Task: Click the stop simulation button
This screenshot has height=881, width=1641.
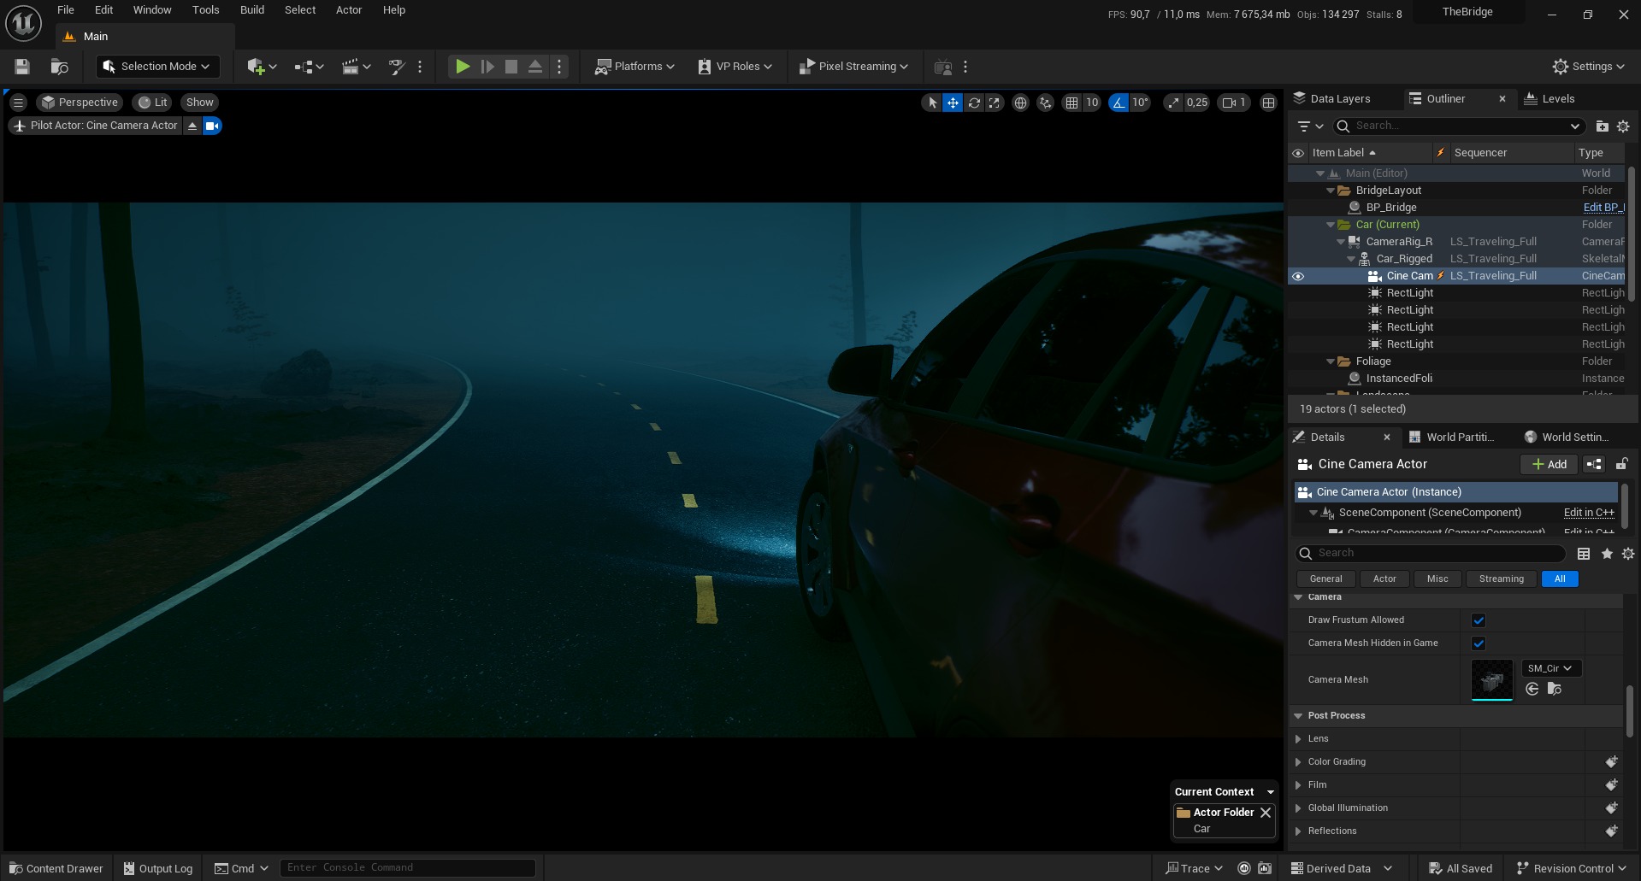Action: (x=511, y=67)
